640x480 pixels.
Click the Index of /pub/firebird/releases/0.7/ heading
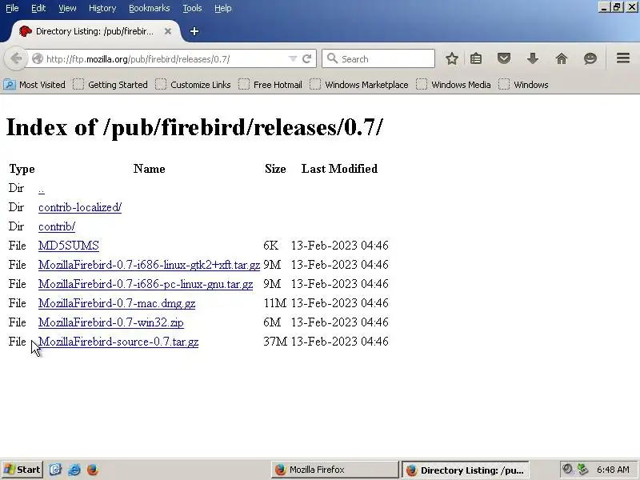pyautogui.click(x=194, y=127)
